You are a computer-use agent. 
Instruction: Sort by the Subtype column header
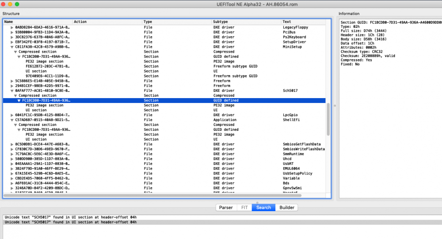246,22
